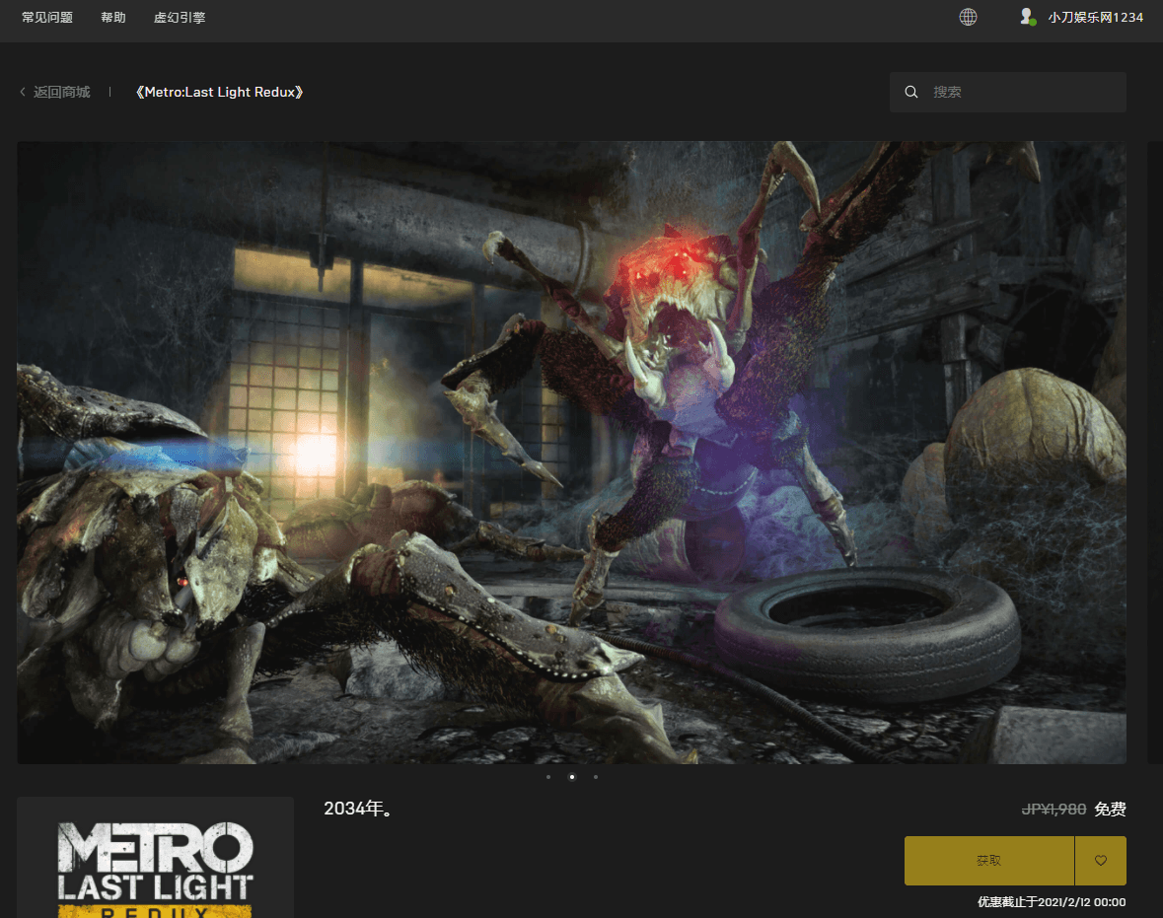1163x918 pixels.
Task: Select third carousel dot
Action: [596, 777]
